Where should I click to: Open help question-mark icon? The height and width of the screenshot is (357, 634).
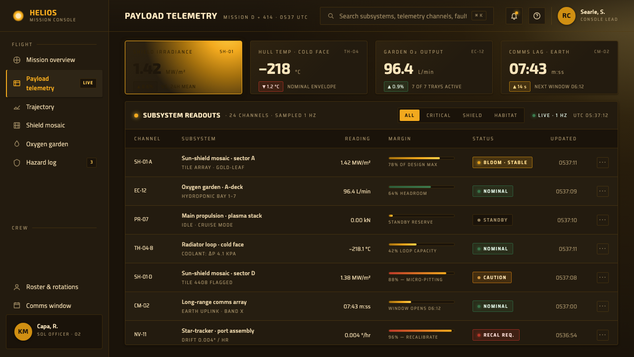[537, 16]
